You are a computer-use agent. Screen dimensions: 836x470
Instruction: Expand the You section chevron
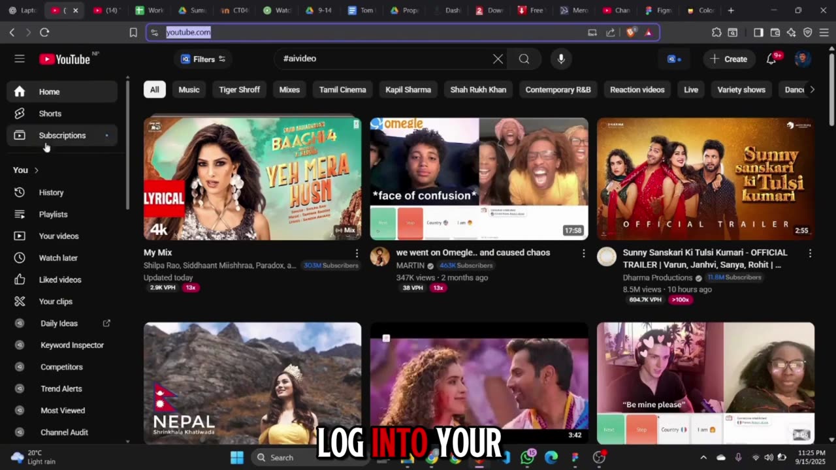[x=36, y=170]
